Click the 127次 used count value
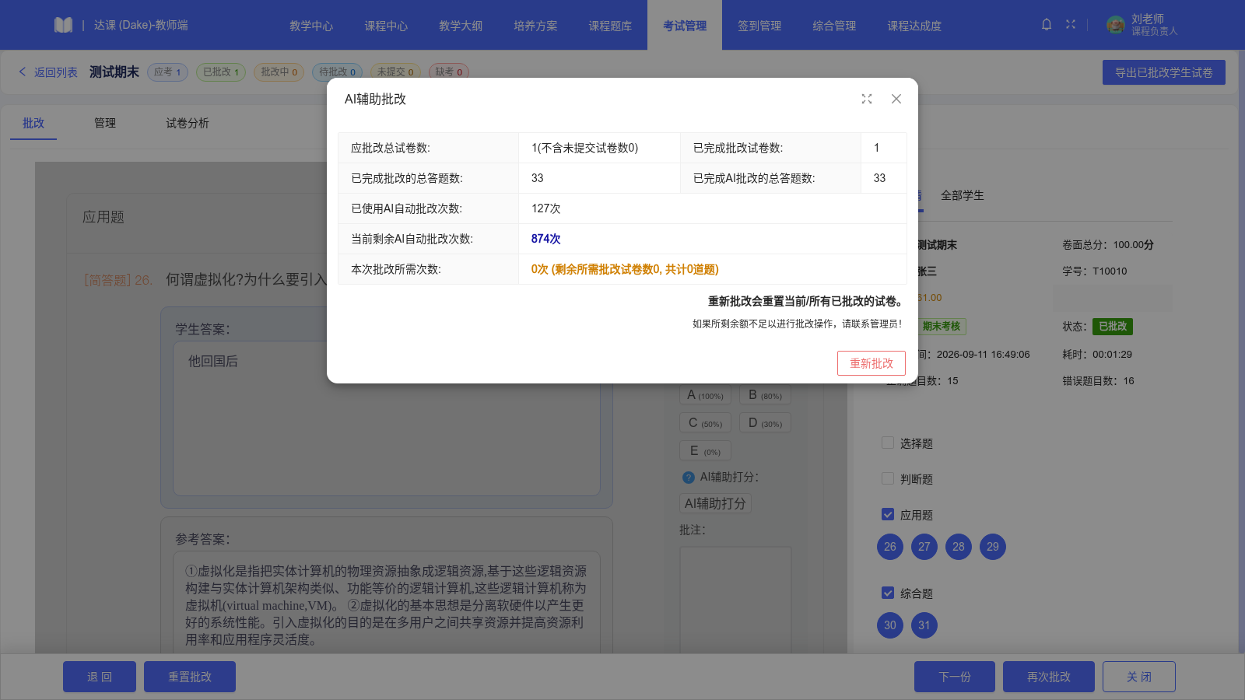Screen dimensions: 1245x700 click(545, 208)
